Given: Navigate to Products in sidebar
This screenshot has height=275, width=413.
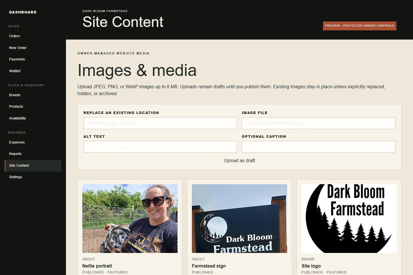Looking at the screenshot, I should 33,107.
